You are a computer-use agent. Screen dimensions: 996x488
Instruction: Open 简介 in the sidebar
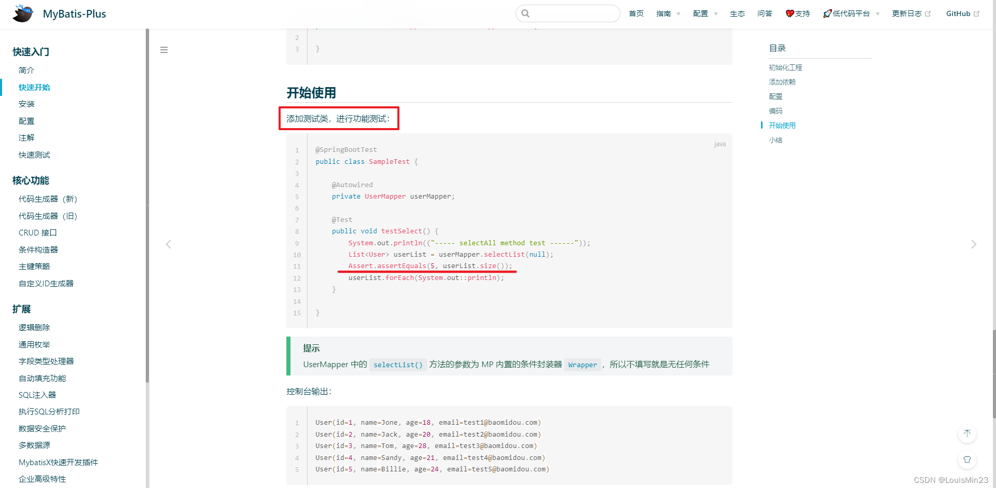26,70
